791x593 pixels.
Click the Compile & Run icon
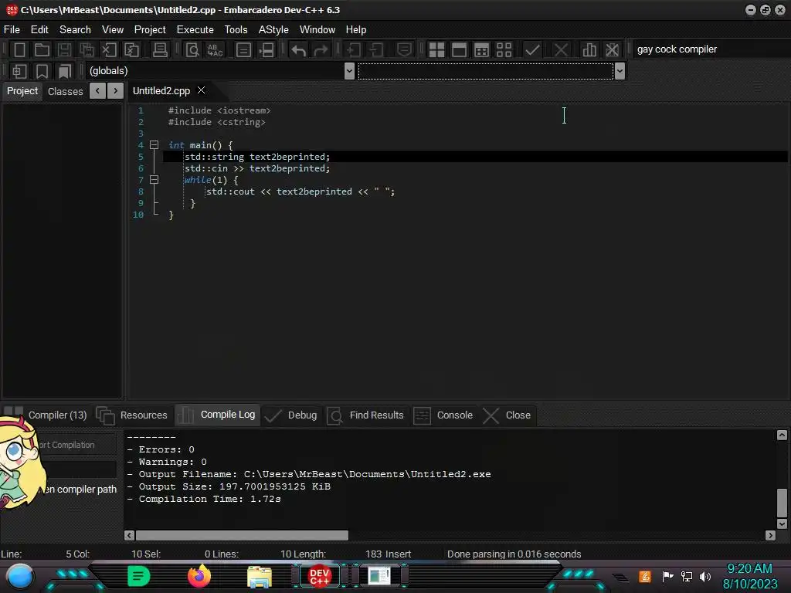coord(482,49)
